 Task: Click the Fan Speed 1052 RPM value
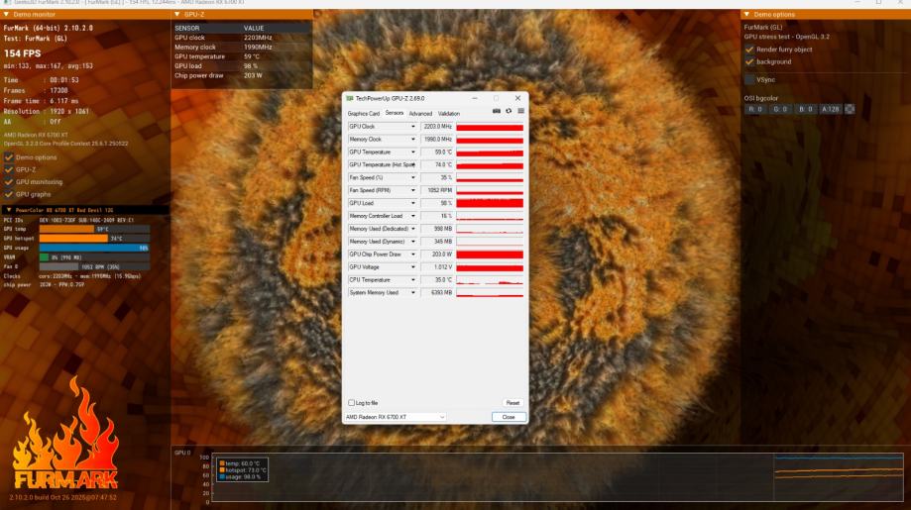[x=437, y=190]
